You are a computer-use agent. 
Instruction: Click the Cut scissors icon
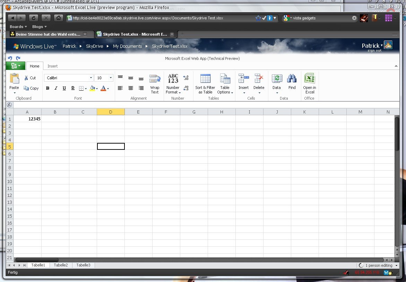click(x=26, y=78)
